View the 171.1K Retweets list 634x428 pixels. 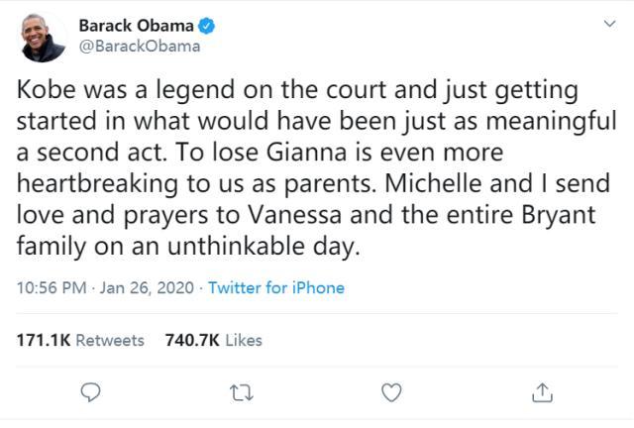pos(81,340)
